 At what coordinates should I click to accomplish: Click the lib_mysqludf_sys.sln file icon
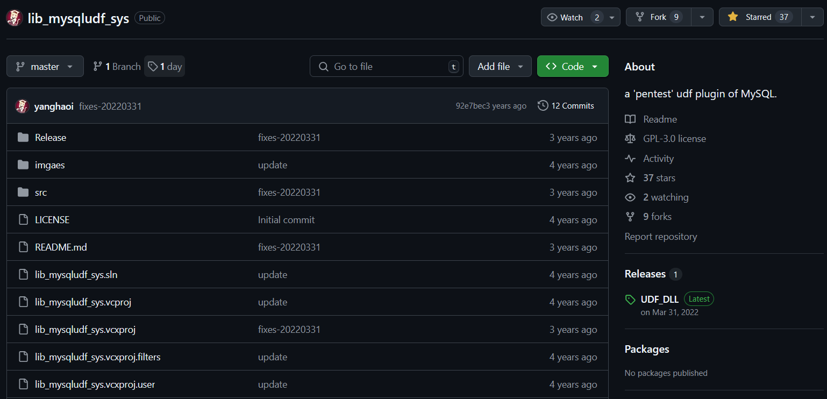23,275
